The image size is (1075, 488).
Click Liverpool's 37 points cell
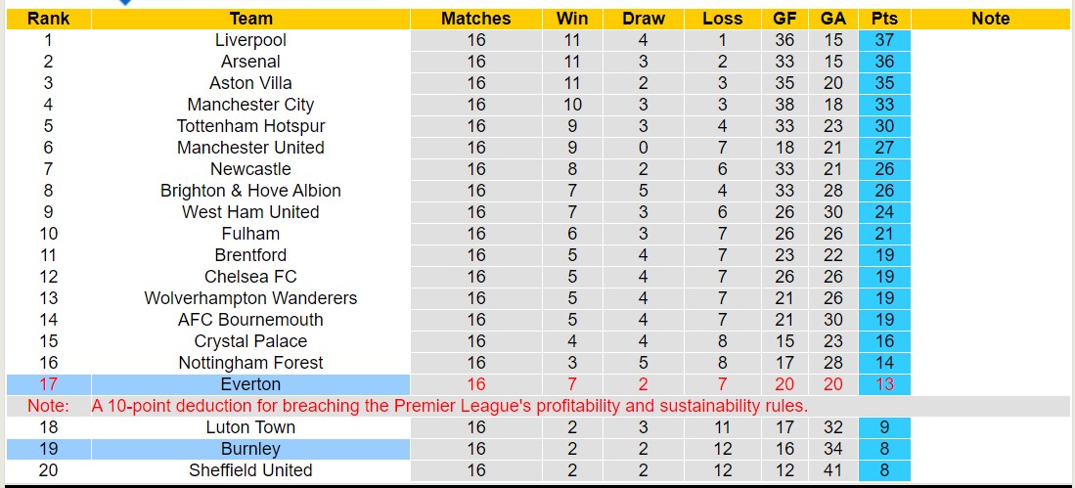coord(884,40)
